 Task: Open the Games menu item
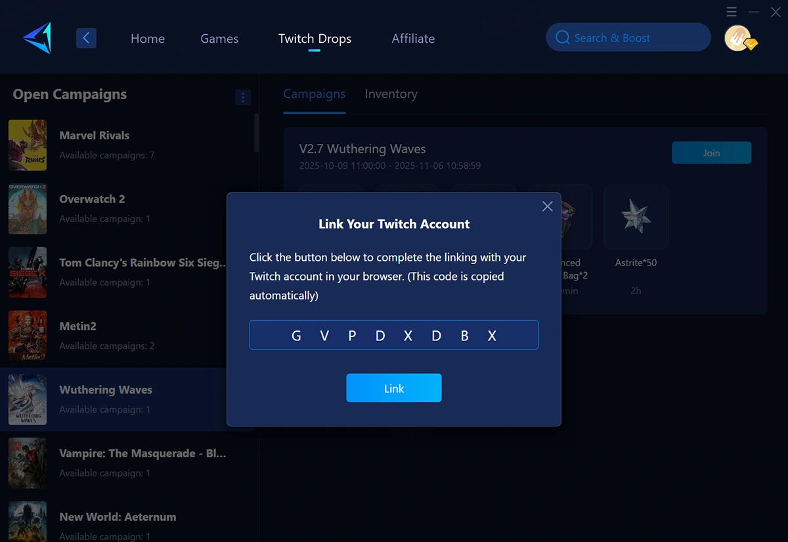(x=219, y=39)
